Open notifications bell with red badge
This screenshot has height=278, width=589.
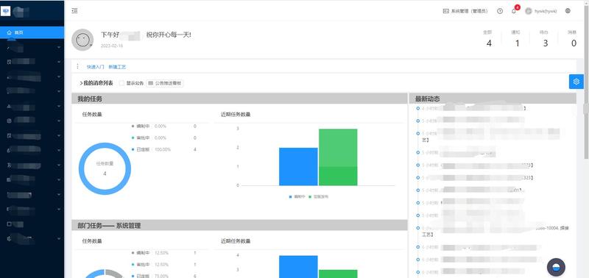[x=514, y=10]
